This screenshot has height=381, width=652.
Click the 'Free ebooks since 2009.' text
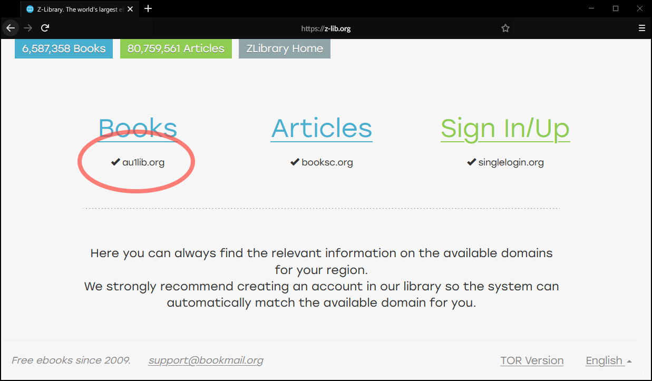pos(71,360)
